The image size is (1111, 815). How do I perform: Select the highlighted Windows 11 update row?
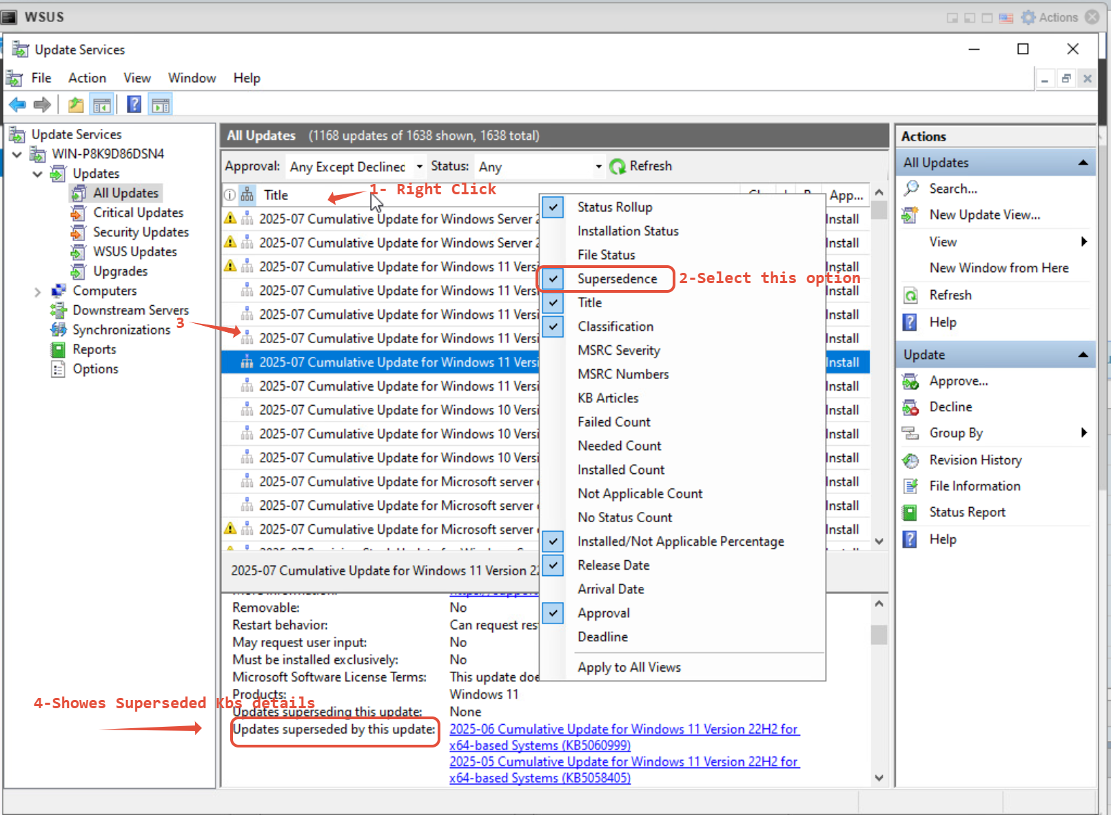click(545, 362)
